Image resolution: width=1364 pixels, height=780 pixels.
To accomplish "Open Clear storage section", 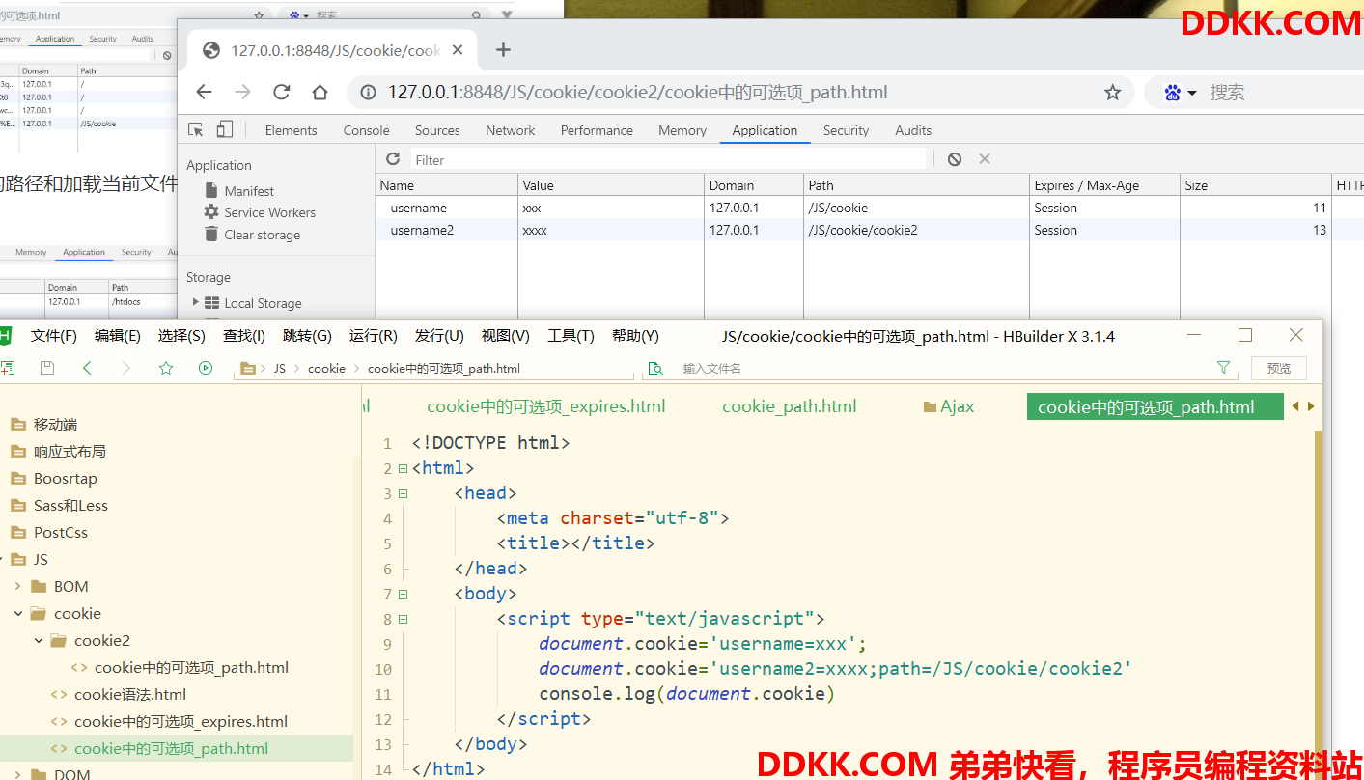I will pos(252,235).
